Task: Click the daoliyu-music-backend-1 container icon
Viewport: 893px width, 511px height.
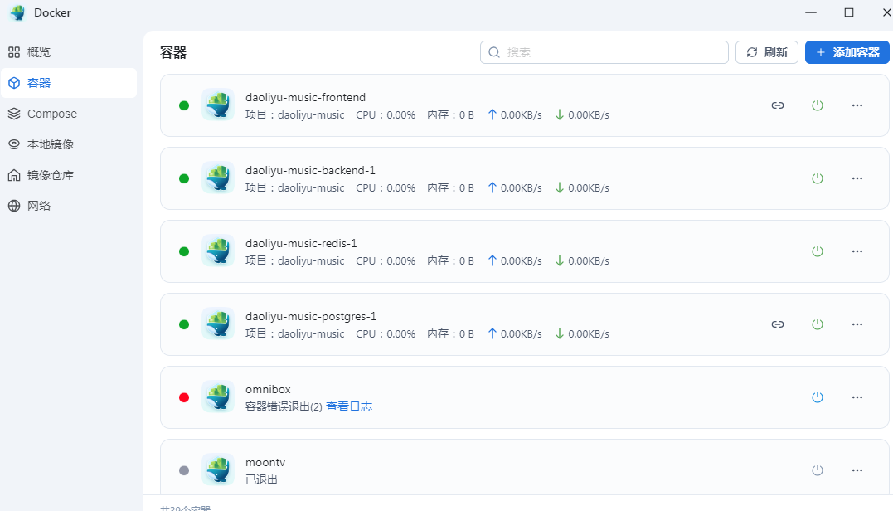Action: (x=218, y=178)
